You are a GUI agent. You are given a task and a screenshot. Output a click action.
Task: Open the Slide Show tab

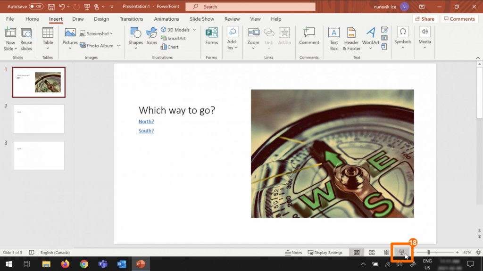coord(201,19)
